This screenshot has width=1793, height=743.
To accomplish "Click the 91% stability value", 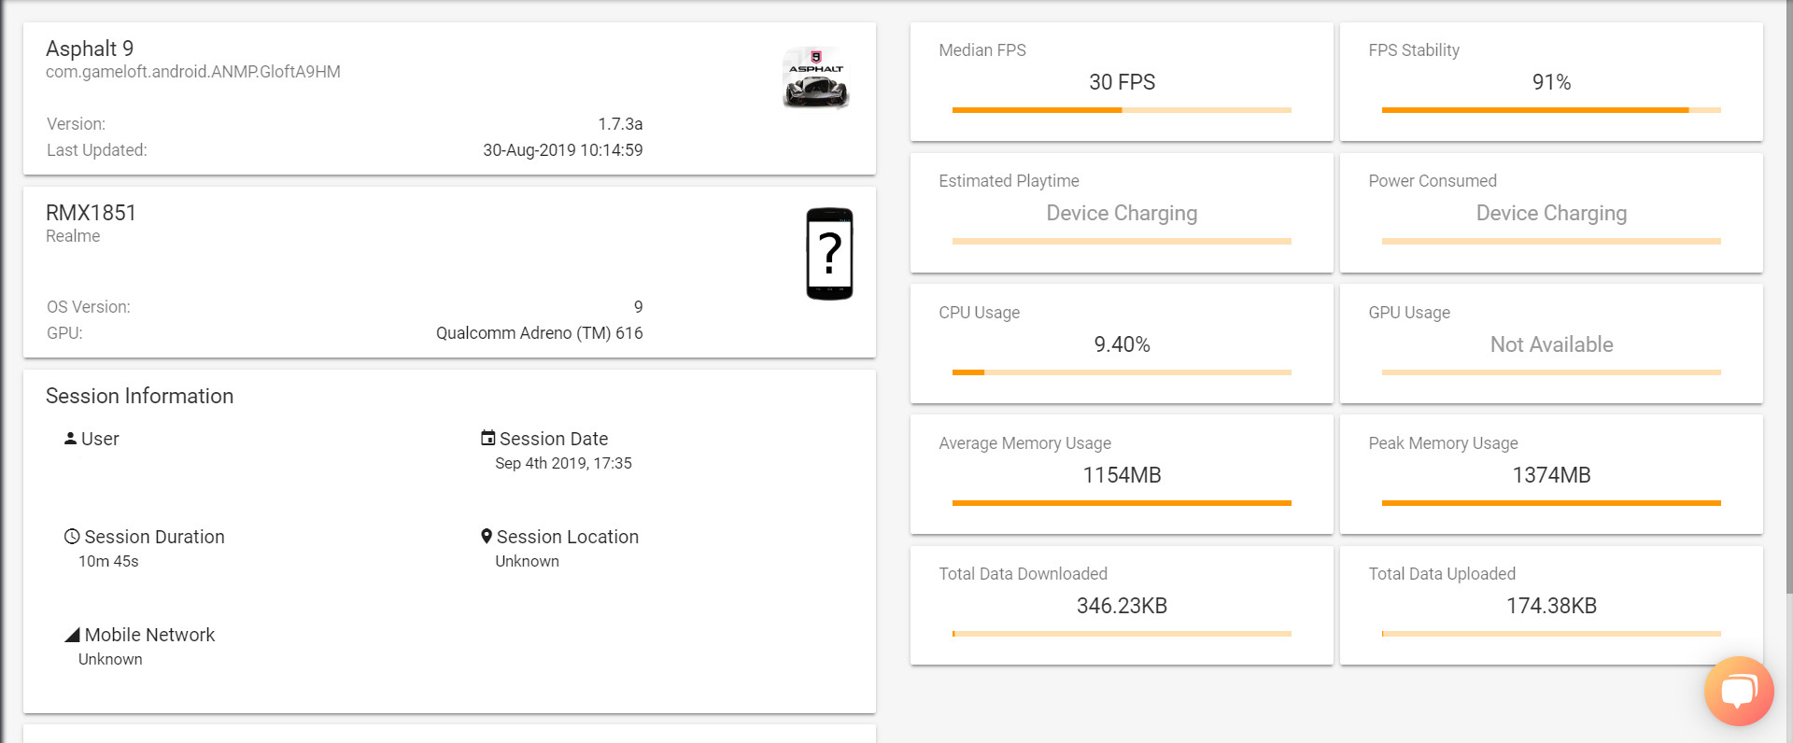I will click(x=1551, y=82).
